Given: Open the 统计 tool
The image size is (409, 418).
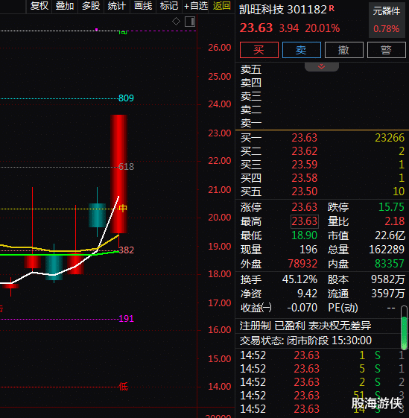Looking at the screenshot, I should point(116,6).
